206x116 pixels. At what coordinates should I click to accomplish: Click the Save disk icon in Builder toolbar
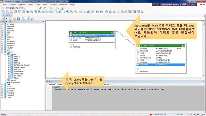tap(19, 19)
